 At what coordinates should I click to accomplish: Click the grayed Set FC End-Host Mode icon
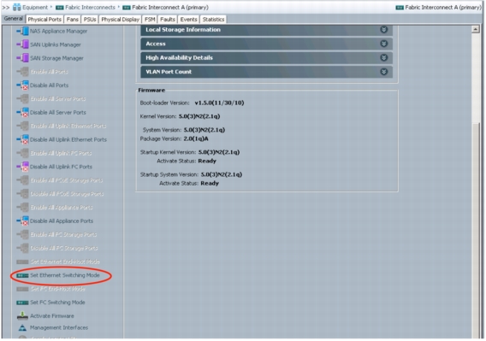(x=22, y=289)
